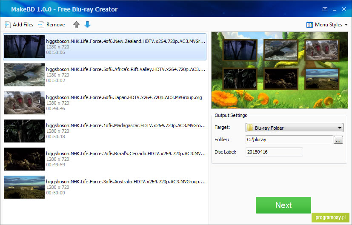The width and height of the screenshot is (352, 225).
Task: Click the Remove label
Action: pos(55,25)
